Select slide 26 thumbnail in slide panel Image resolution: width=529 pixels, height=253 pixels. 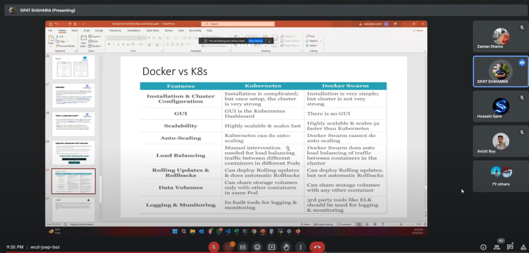click(73, 67)
